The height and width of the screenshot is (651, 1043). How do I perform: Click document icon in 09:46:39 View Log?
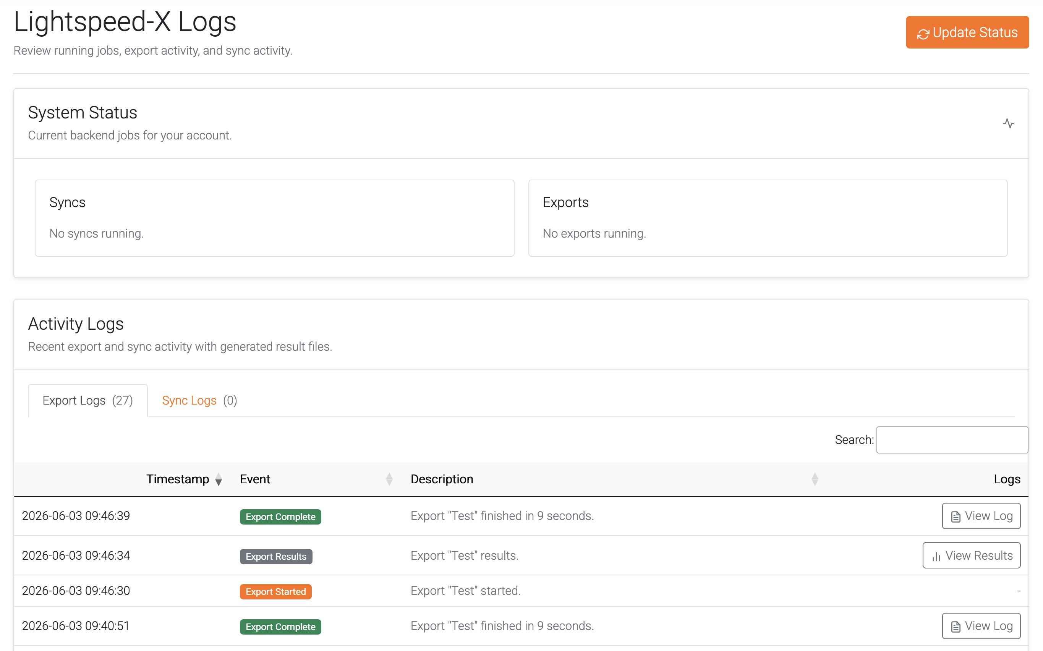tap(955, 517)
